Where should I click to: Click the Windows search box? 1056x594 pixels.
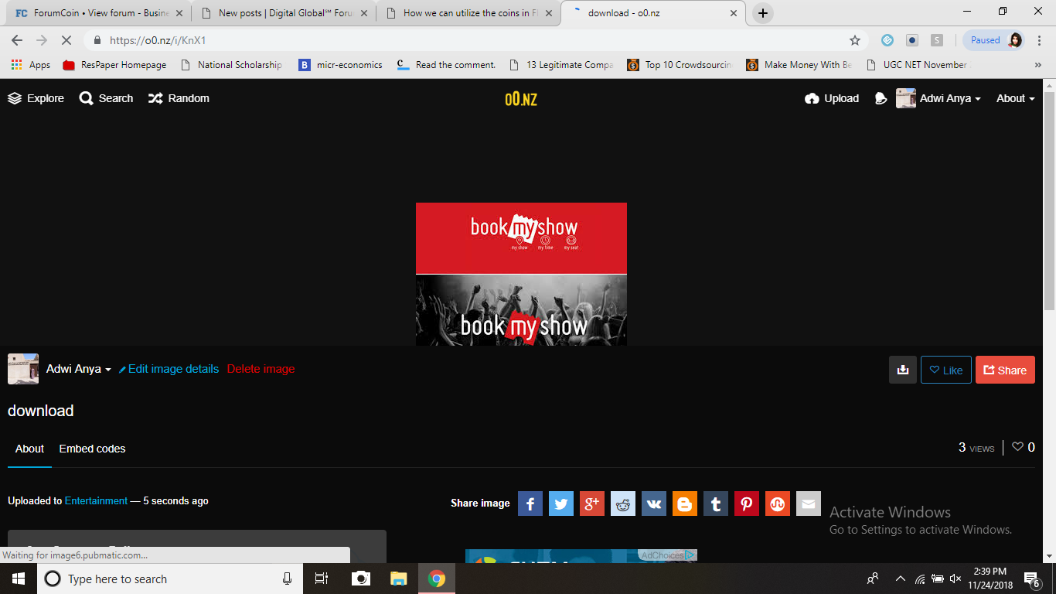pyautogui.click(x=169, y=579)
